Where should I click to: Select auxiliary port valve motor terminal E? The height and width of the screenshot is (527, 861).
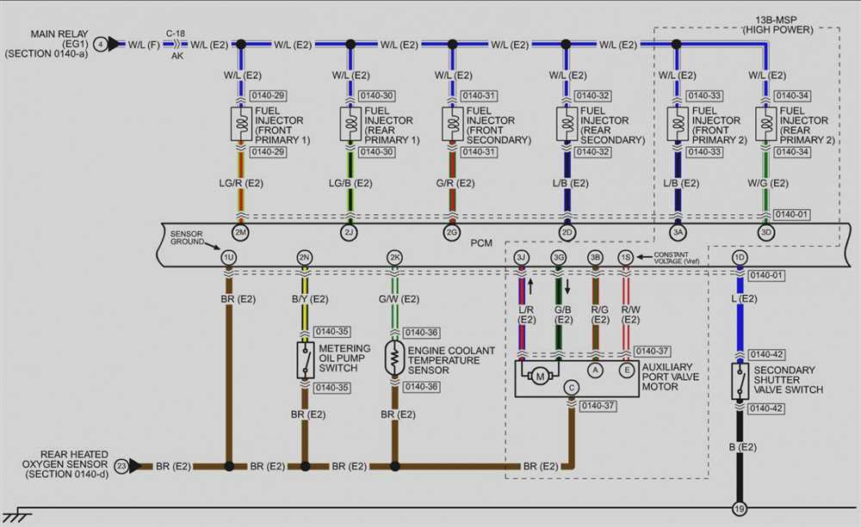(627, 371)
